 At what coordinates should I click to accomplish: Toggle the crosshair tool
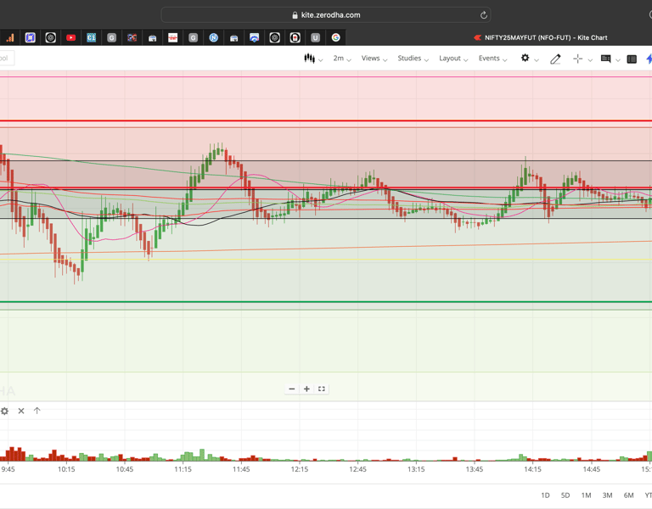click(x=577, y=59)
